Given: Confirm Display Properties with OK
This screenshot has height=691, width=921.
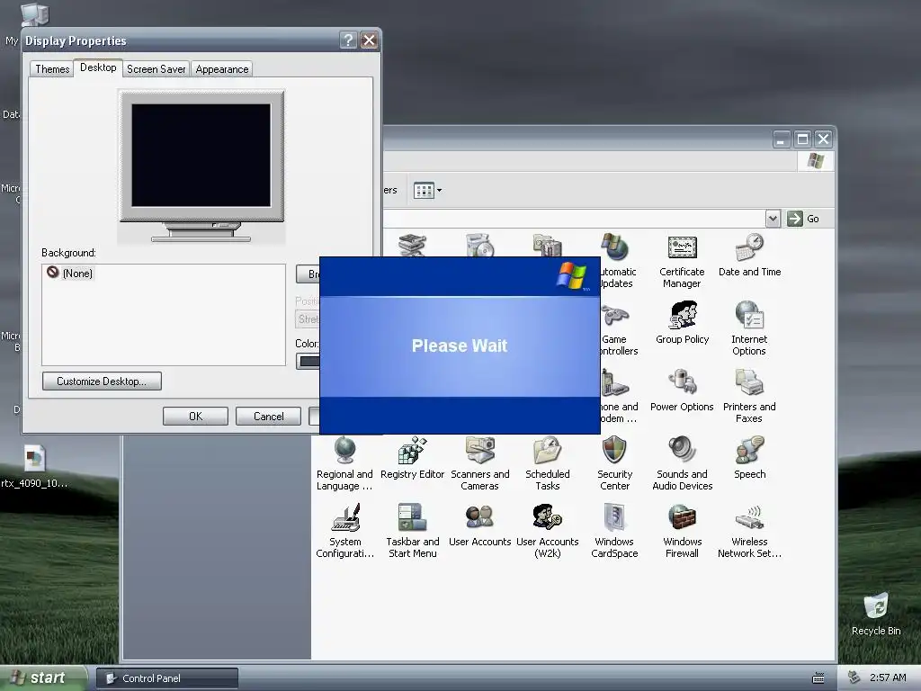Looking at the screenshot, I should click(x=195, y=416).
